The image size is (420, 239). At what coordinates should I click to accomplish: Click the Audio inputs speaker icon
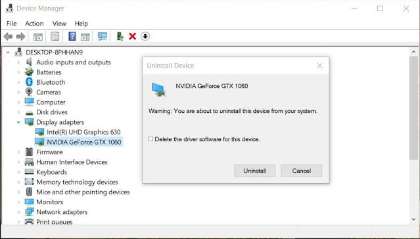coord(29,62)
